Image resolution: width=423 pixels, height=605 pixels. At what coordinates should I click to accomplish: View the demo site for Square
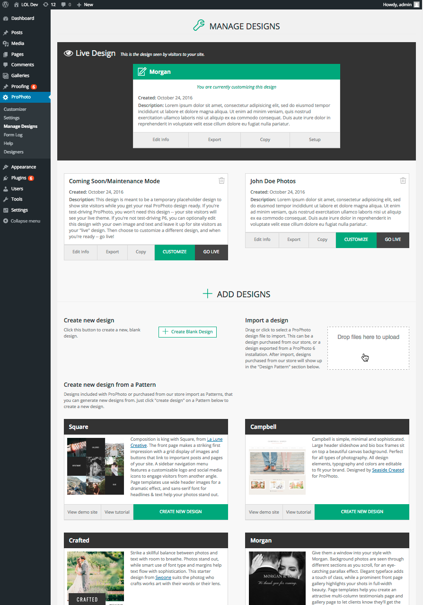[82, 512]
